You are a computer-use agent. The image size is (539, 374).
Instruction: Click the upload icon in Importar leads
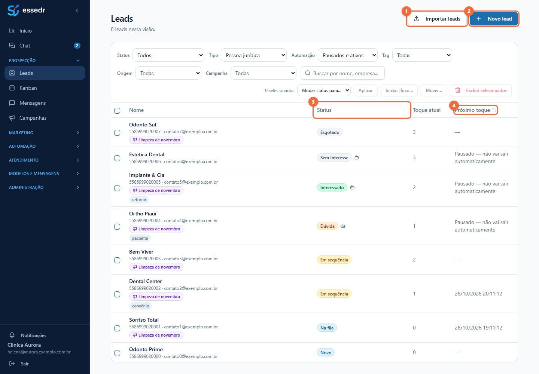click(x=417, y=19)
